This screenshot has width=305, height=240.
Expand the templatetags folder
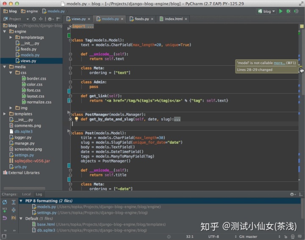[x=11, y=37]
